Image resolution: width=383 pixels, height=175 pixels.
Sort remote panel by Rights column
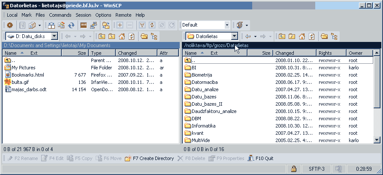pyautogui.click(x=331, y=53)
